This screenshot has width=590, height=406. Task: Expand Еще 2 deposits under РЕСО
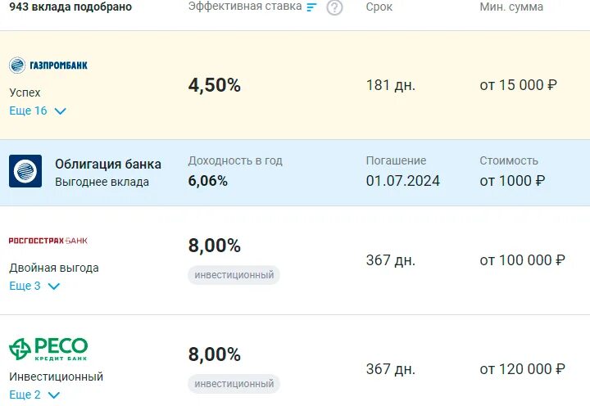click(34, 395)
